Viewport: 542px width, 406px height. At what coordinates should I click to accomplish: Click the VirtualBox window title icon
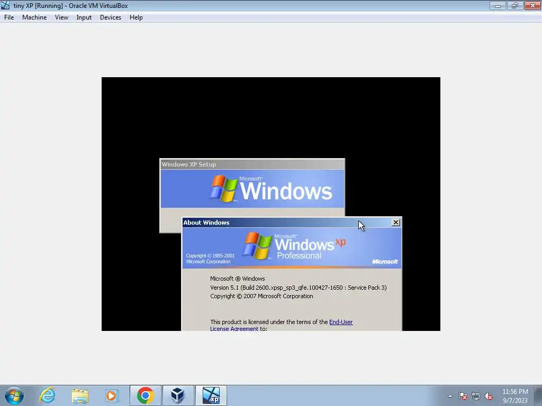click(5, 5)
